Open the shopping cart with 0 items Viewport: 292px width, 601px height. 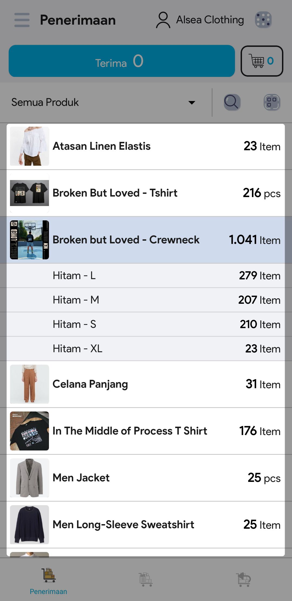tap(262, 61)
